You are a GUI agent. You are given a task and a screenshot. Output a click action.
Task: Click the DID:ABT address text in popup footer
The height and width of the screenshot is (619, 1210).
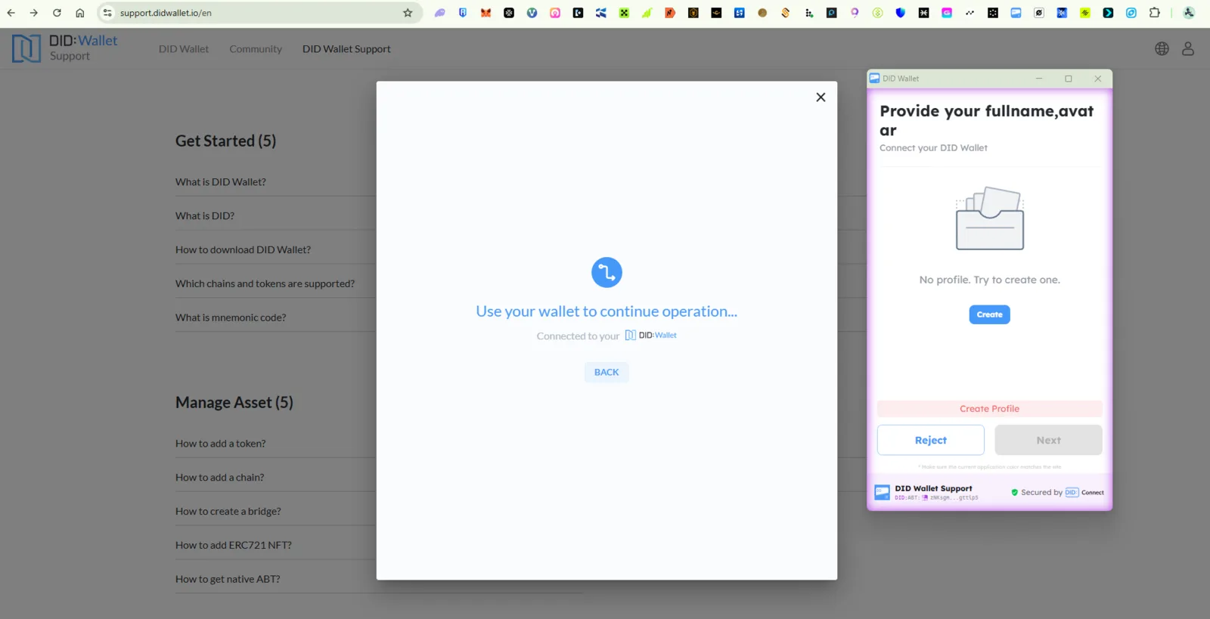[x=936, y=498]
